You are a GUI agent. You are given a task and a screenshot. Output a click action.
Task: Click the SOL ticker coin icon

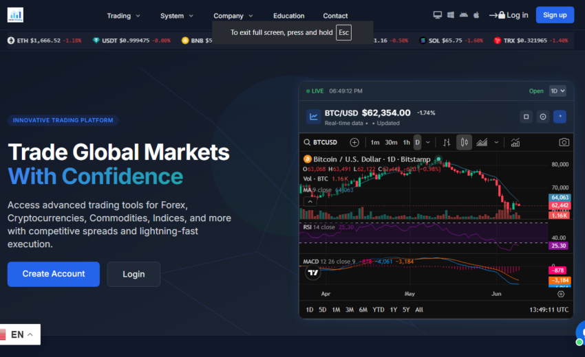pyautogui.click(x=423, y=41)
